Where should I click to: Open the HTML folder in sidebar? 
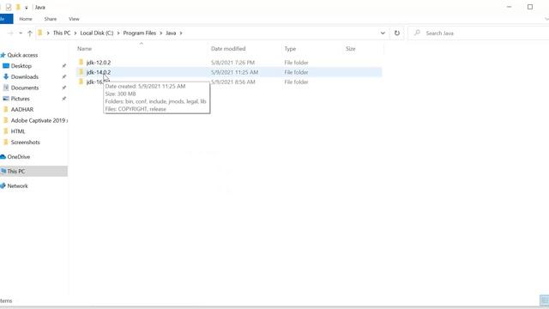[18, 131]
